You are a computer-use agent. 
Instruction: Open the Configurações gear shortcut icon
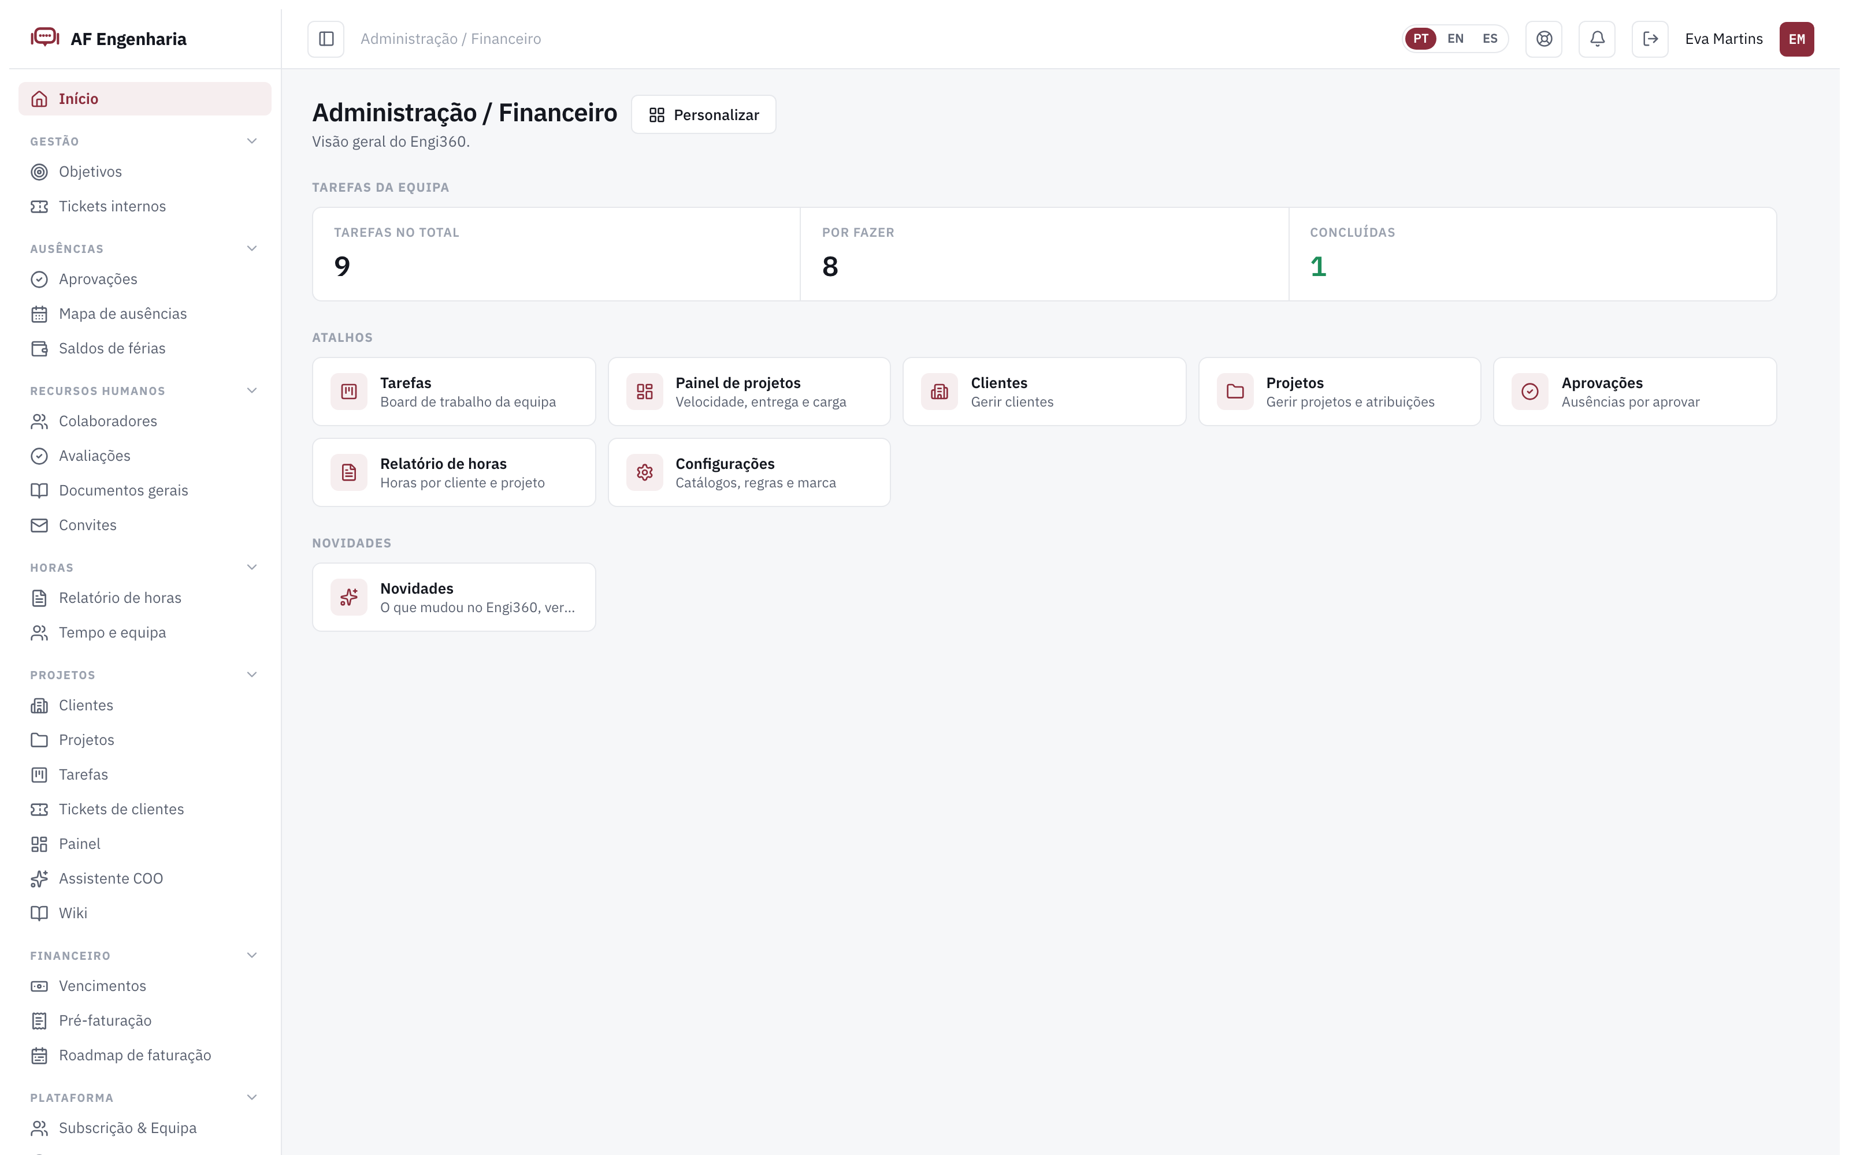645,473
